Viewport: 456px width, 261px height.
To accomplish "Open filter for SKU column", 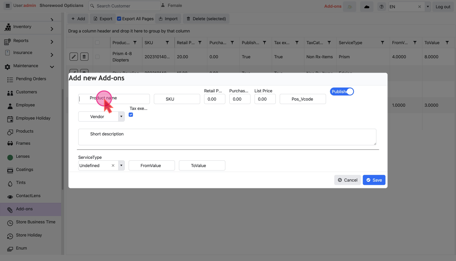I will click(167, 43).
